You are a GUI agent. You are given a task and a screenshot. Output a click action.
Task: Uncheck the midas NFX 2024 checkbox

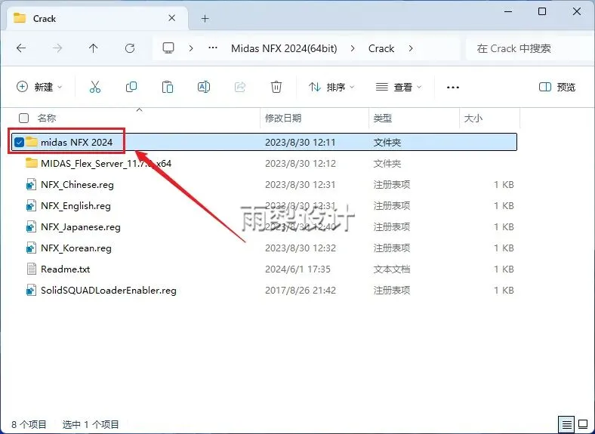19,142
